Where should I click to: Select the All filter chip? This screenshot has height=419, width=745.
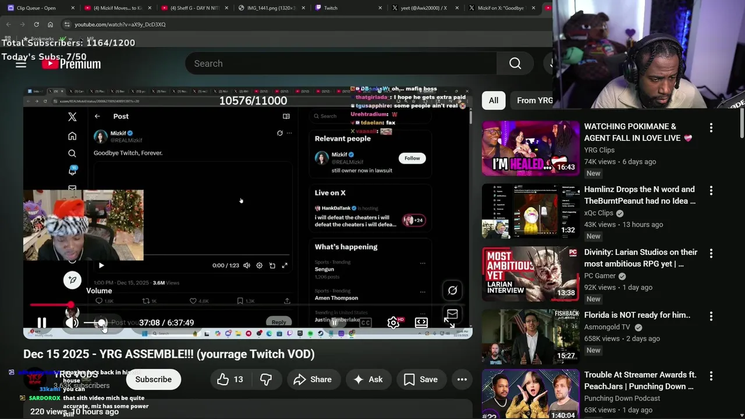click(494, 101)
